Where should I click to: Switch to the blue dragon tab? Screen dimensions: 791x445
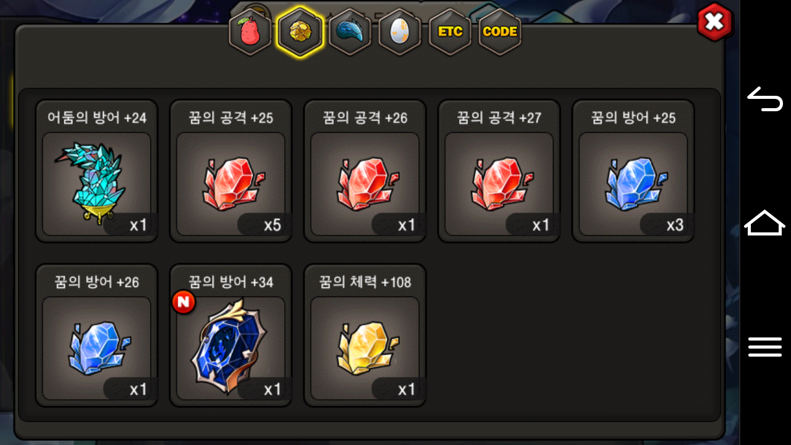click(350, 32)
